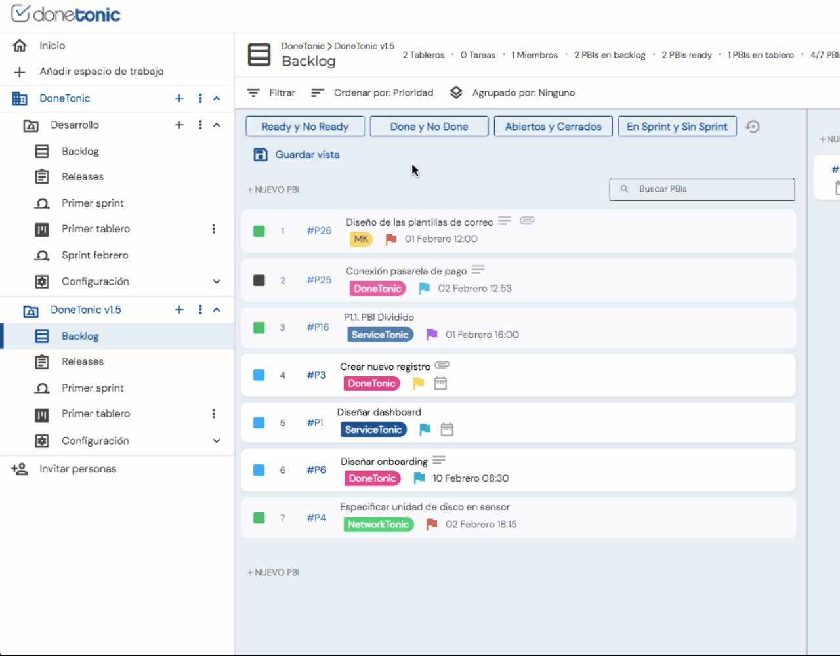This screenshot has width=840, height=656.
Task: Toggle the Ready y No Ready filter
Action: [x=305, y=127]
